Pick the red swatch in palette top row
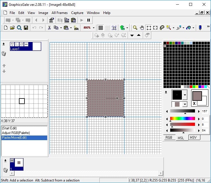The width and height of the screenshot is (211, 183). point(168,43)
